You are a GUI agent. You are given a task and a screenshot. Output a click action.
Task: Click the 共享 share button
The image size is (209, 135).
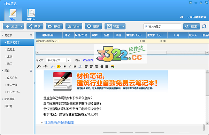click(35, 26)
